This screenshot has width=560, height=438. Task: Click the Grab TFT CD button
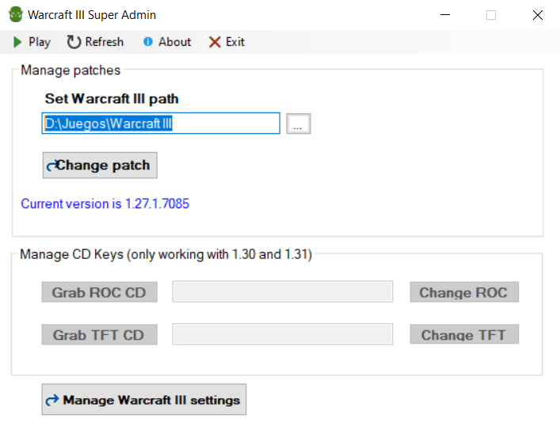pos(99,335)
